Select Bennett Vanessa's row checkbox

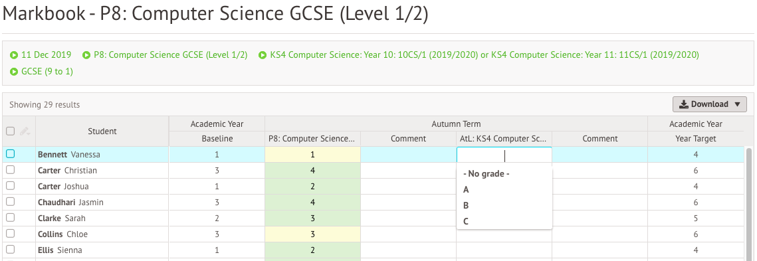point(10,154)
